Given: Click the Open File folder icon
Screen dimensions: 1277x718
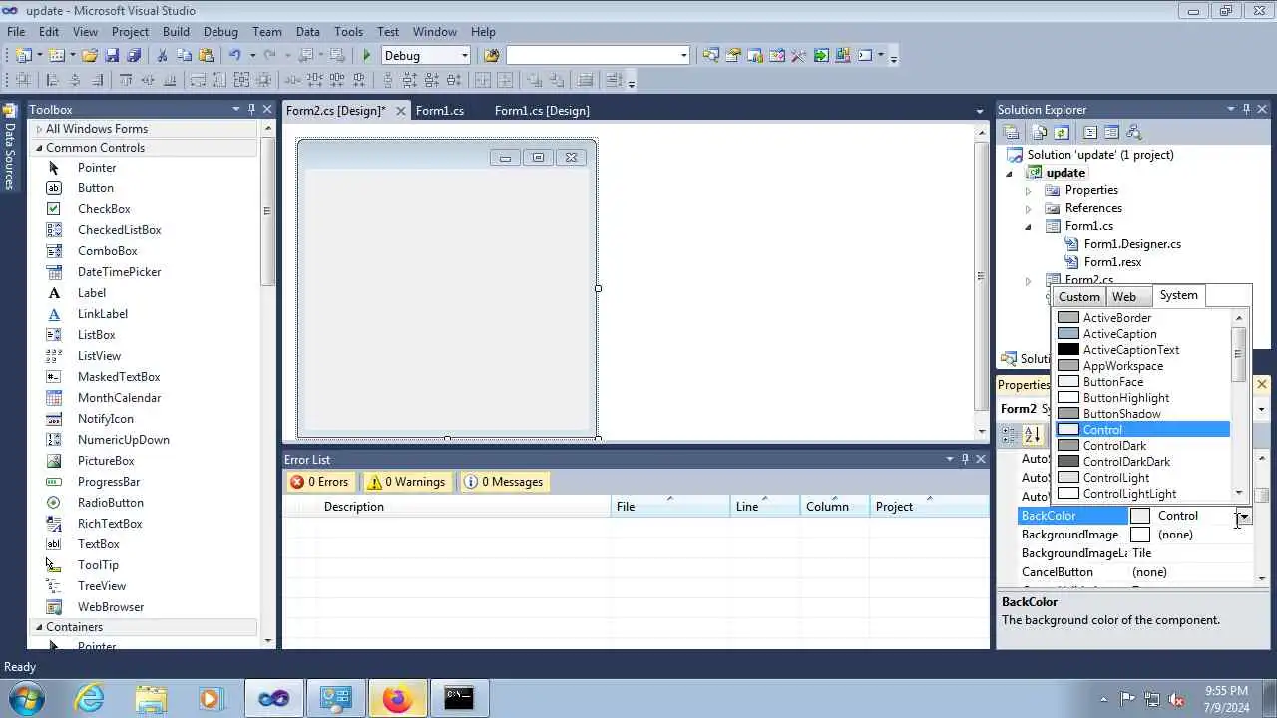Looking at the screenshot, I should pyautogui.click(x=90, y=56).
